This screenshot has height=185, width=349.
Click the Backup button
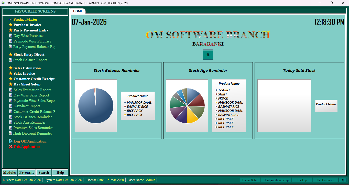302,180
